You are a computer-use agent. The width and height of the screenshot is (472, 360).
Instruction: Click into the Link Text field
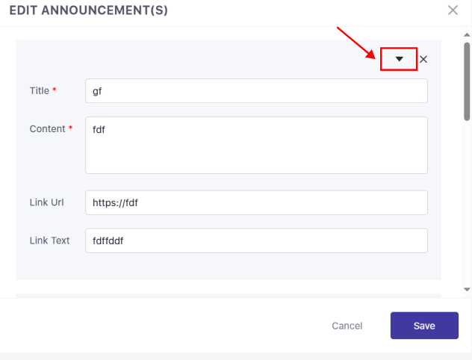tap(256, 240)
